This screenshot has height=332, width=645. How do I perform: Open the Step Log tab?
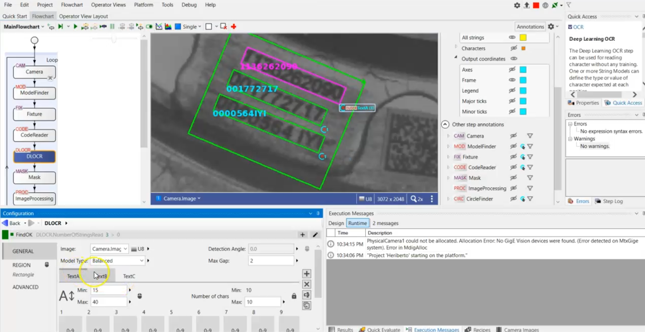609,201
